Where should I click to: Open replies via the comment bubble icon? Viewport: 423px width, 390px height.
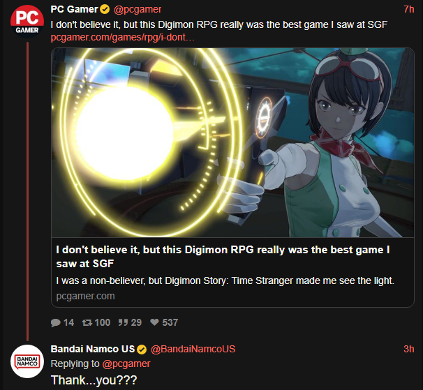pos(55,322)
